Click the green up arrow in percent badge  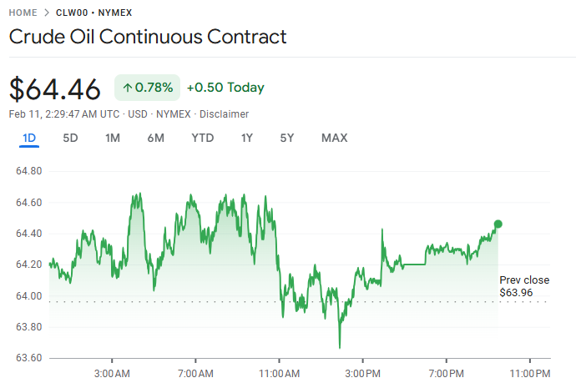[x=127, y=88]
